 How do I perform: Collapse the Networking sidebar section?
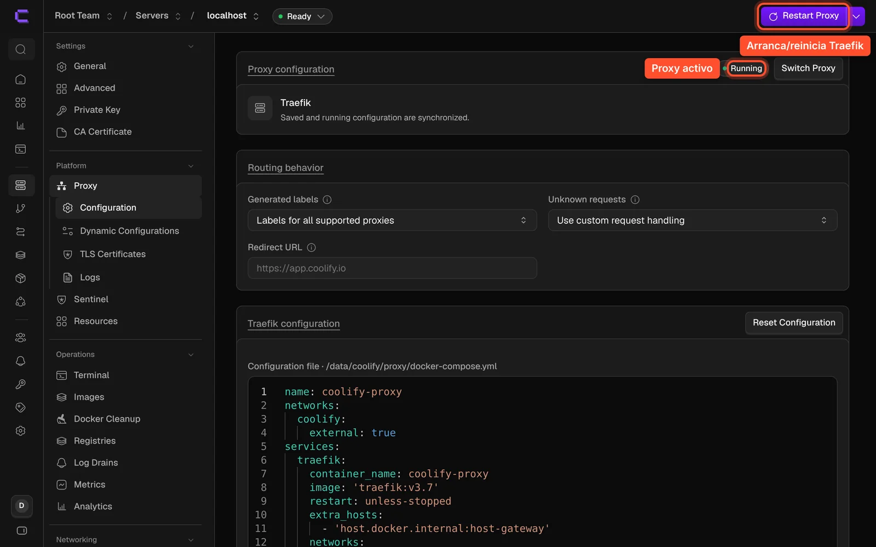(191, 540)
